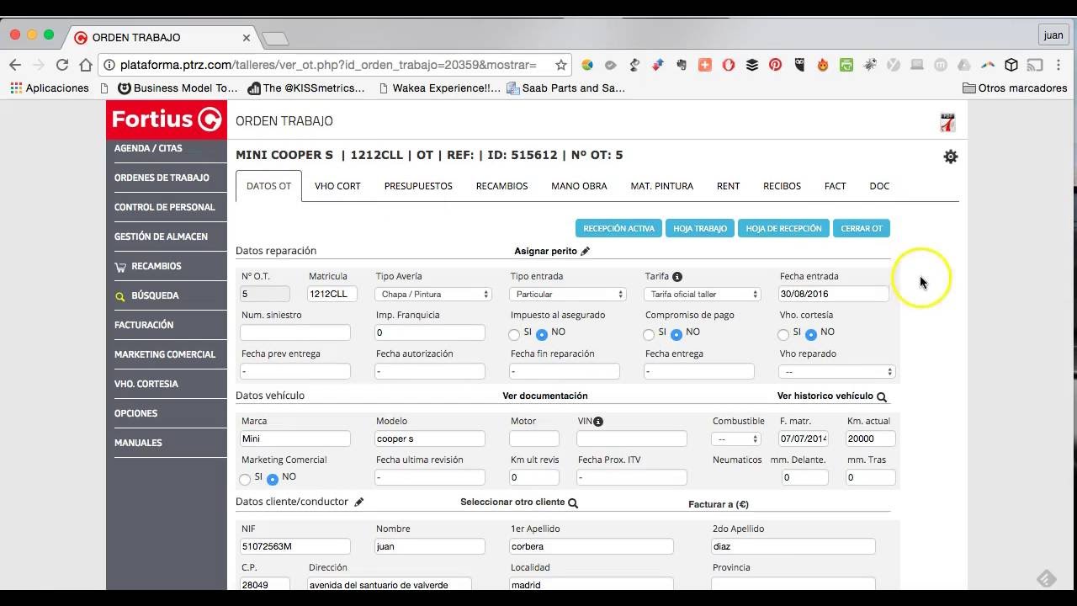Open GESTIÓN DE ALMACEN in the sidebar
1077x606 pixels.
167,237
